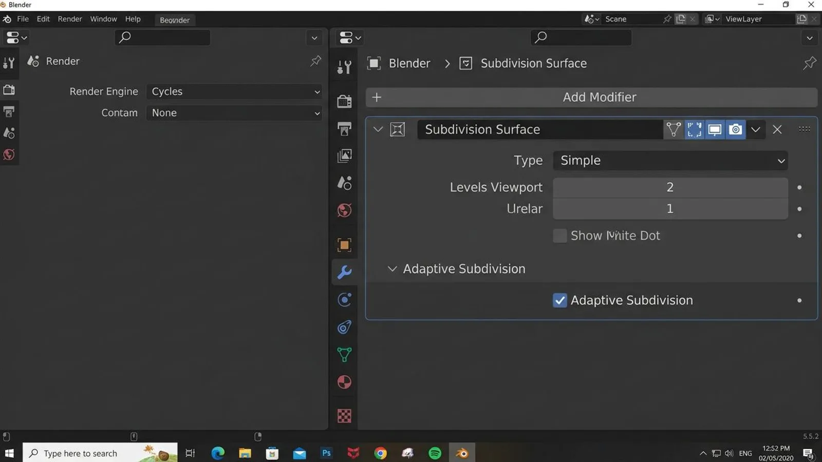Enable the Show White Dot checkbox

560,236
